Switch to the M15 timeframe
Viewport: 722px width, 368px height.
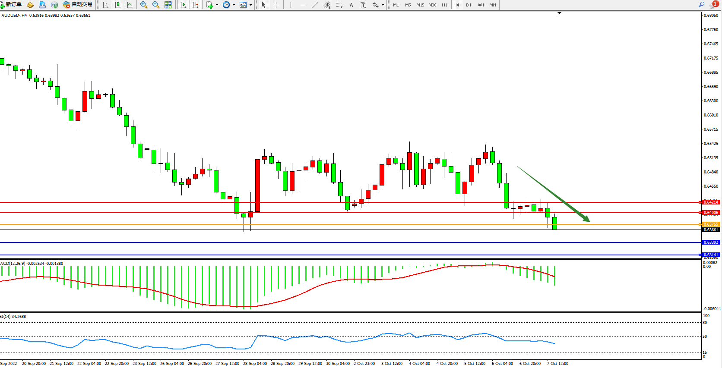[x=420, y=5]
